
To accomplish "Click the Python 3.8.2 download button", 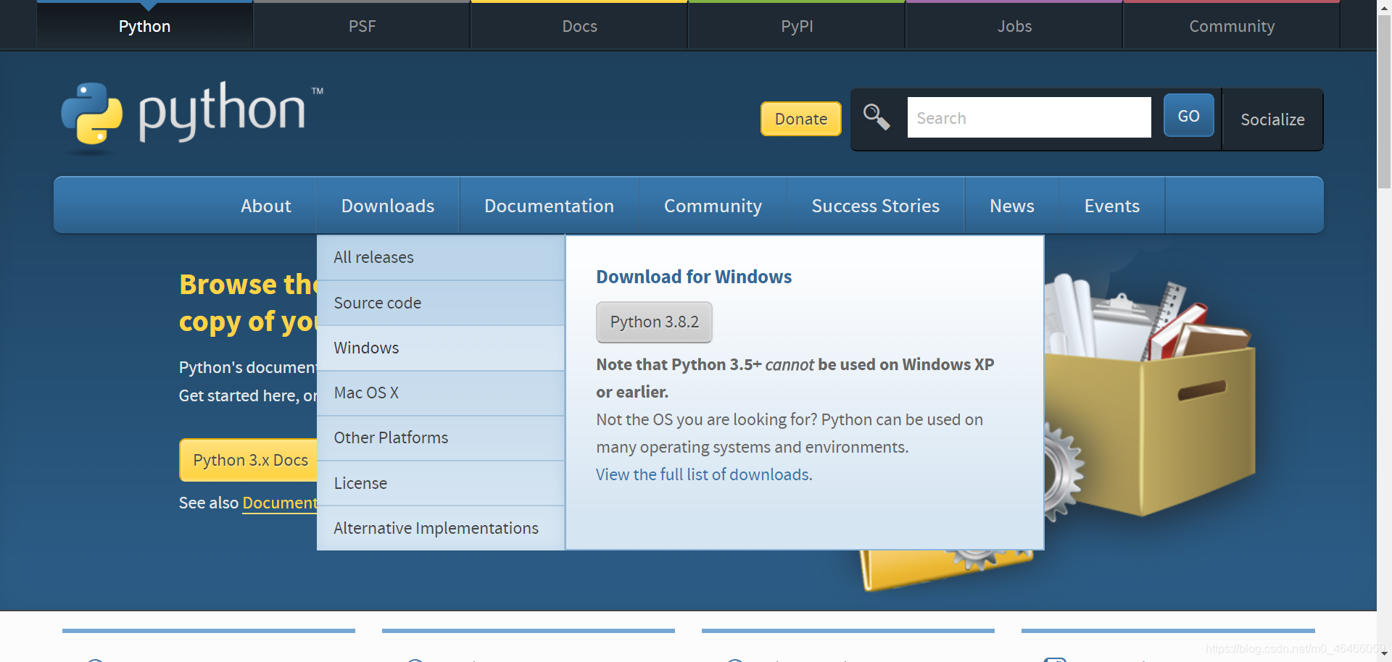I will [654, 322].
